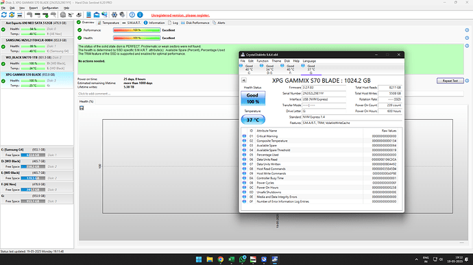The width and height of the screenshot is (473, 265).
Task: Click help icon beside the Performance row
Action: tap(467, 30)
